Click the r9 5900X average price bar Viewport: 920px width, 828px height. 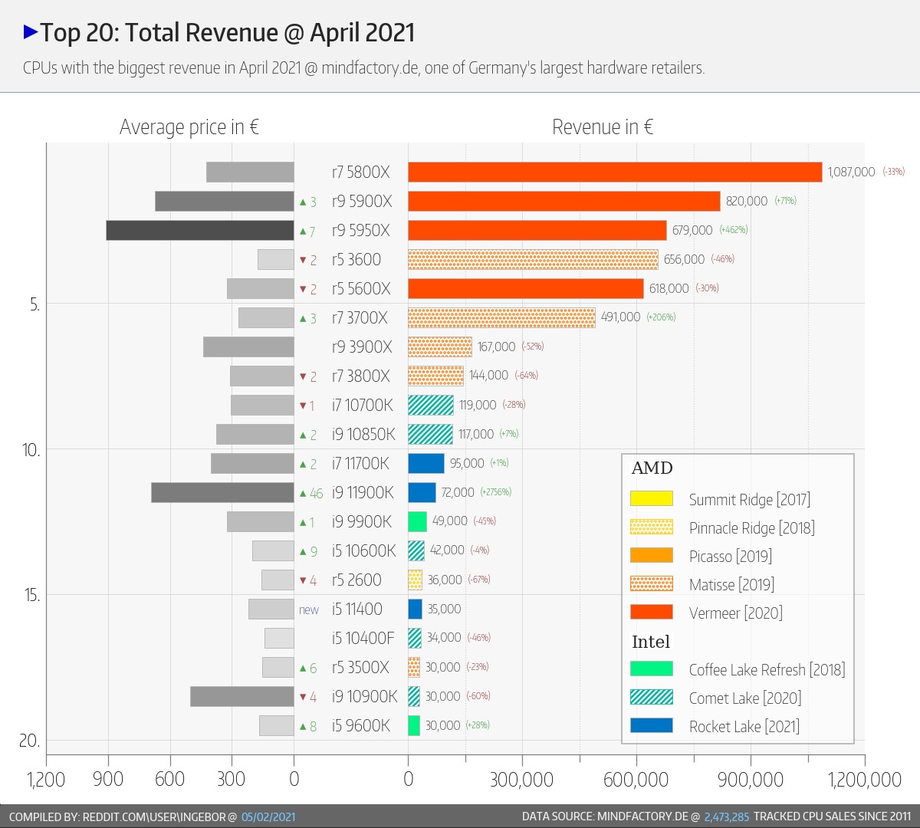tap(225, 201)
